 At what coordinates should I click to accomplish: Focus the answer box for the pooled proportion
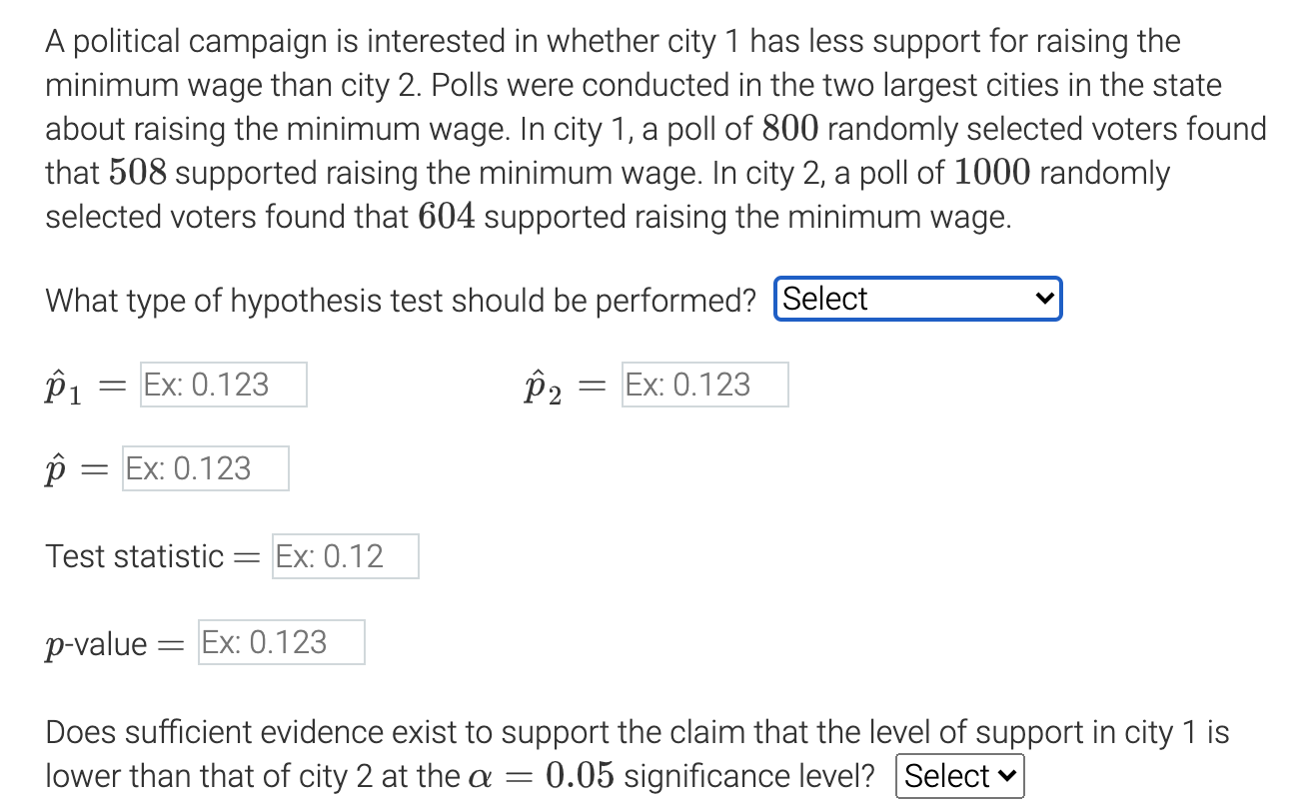[204, 467]
